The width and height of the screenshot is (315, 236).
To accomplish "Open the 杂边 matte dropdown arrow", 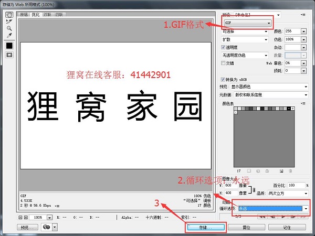I will 303,47.
